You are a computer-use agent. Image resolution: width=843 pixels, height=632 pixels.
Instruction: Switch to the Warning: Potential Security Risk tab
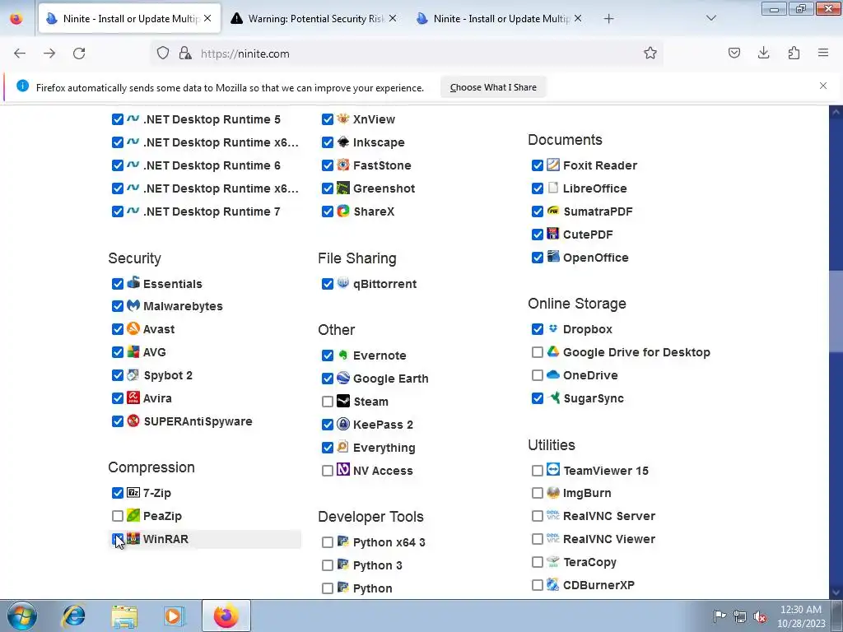314,18
